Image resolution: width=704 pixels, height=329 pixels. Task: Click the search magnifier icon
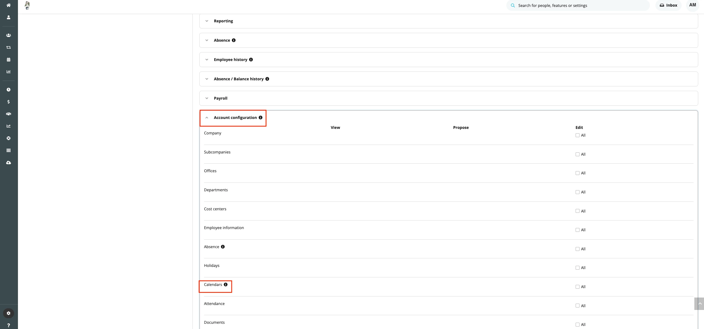(x=513, y=6)
